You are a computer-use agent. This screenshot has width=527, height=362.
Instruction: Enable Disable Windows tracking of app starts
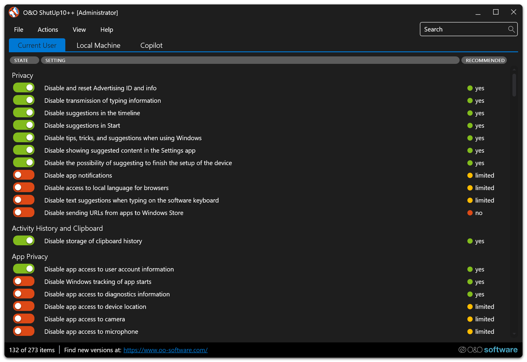pyautogui.click(x=23, y=281)
